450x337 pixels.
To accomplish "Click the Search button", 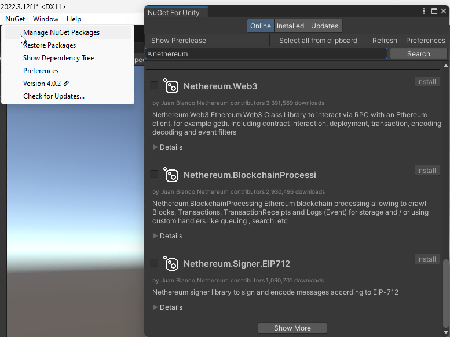I will click(x=418, y=54).
